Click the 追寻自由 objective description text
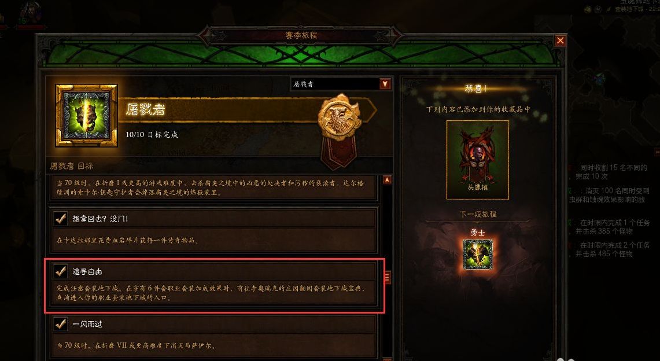660x361 pixels. 211,293
